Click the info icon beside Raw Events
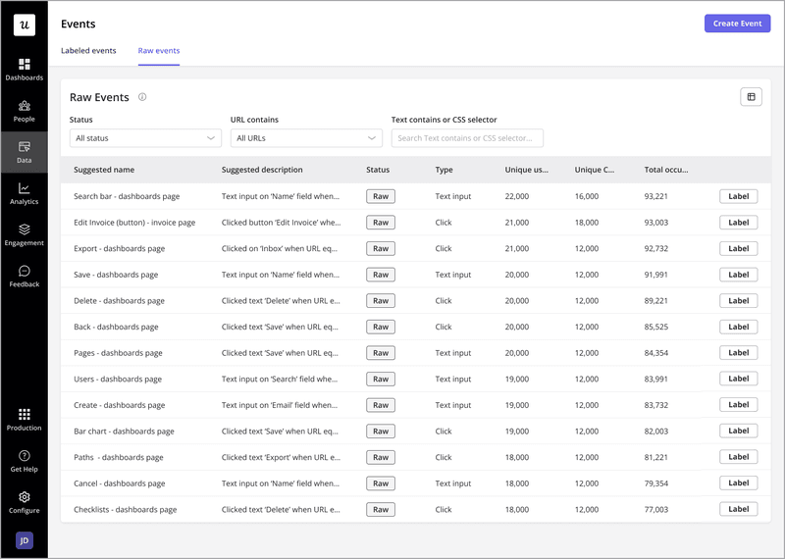The height and width of the screenshot is (559, 785). (142, 97)
